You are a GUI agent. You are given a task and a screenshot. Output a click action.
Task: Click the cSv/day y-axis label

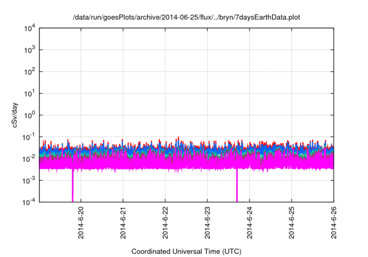[15, 115]
